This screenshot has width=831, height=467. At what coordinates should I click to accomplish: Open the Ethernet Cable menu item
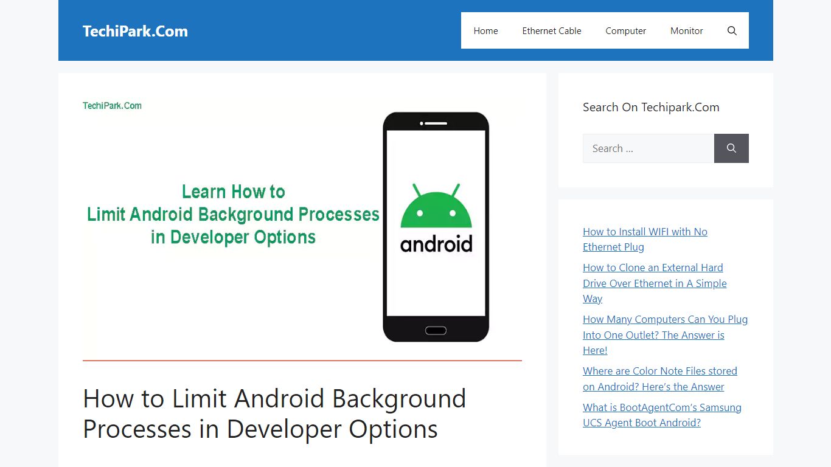pyautogui.click(x=552, y=30)
